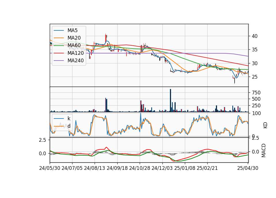Click the orange MA20 legend line sample
The height and width of the screenshot is (198, 276).
(59, 38)
